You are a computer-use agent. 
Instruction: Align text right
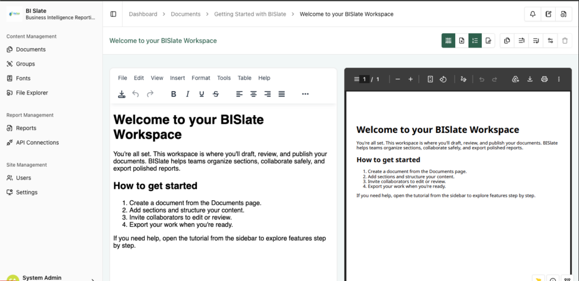267,94
